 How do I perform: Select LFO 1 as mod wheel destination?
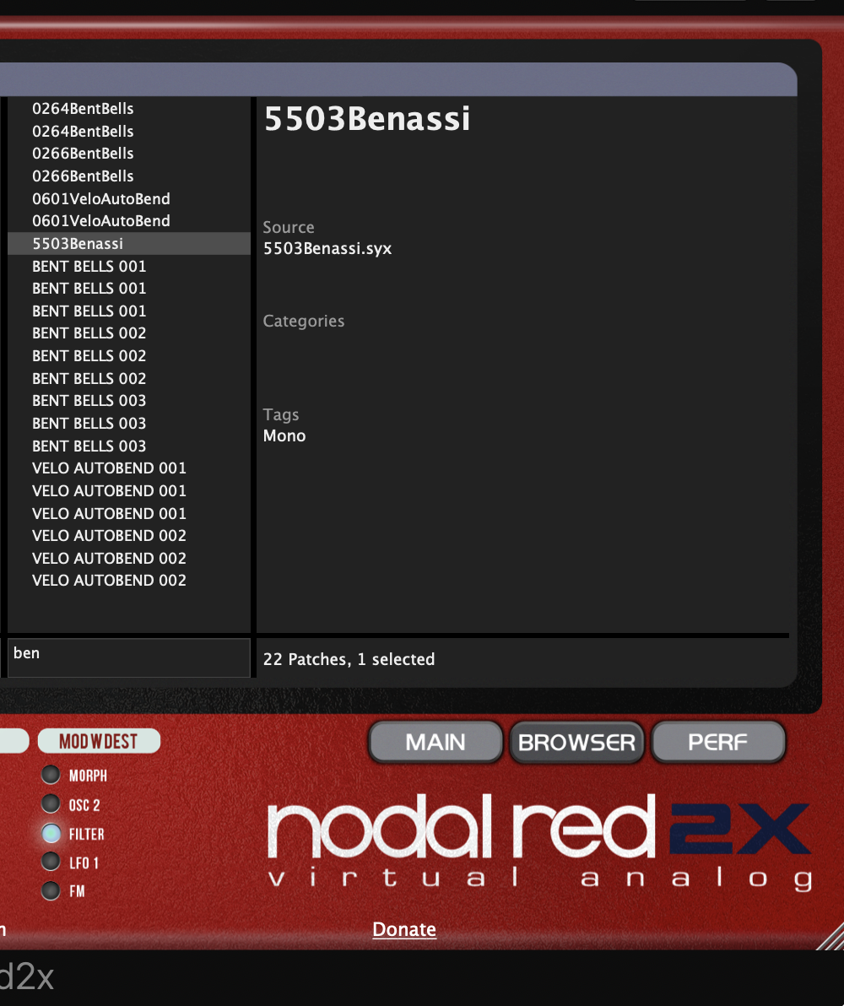51,862
